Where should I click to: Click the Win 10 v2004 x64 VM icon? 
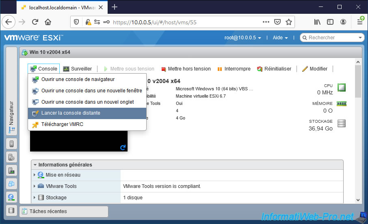pos(25,52)
